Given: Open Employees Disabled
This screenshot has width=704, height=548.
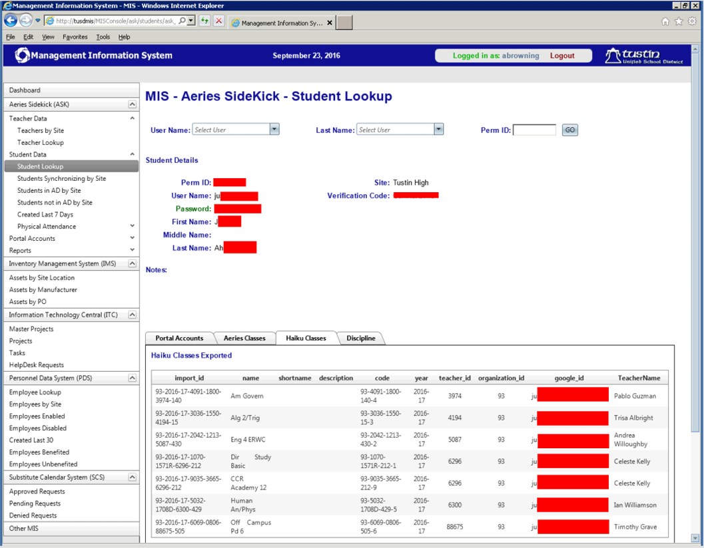Looking at the screenshot, I should click(x=38, y=428).
